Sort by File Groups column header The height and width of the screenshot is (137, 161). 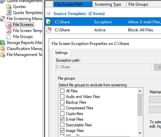point(144,4)
